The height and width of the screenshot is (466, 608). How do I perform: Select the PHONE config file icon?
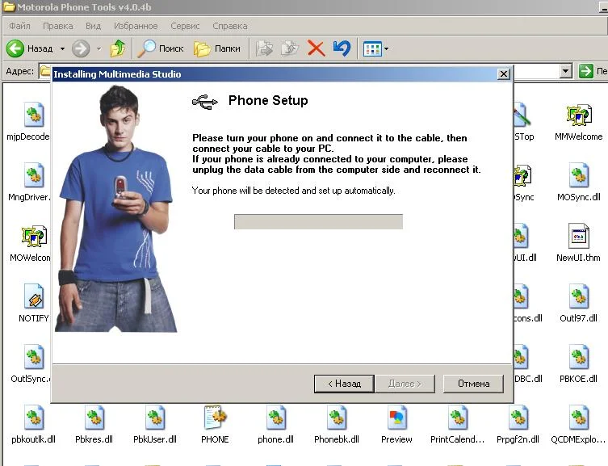tap(215, 418)
